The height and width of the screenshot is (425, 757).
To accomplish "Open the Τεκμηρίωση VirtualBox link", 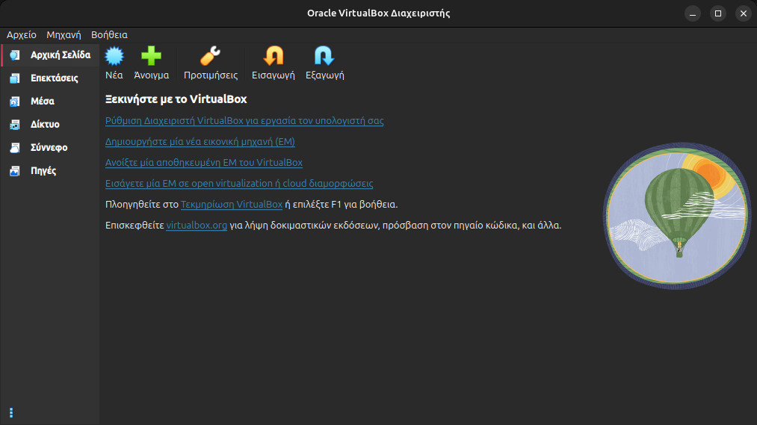I will pos(231,205).
